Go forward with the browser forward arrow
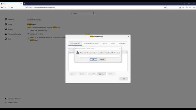196x110 pixels. tap(6, 7)
